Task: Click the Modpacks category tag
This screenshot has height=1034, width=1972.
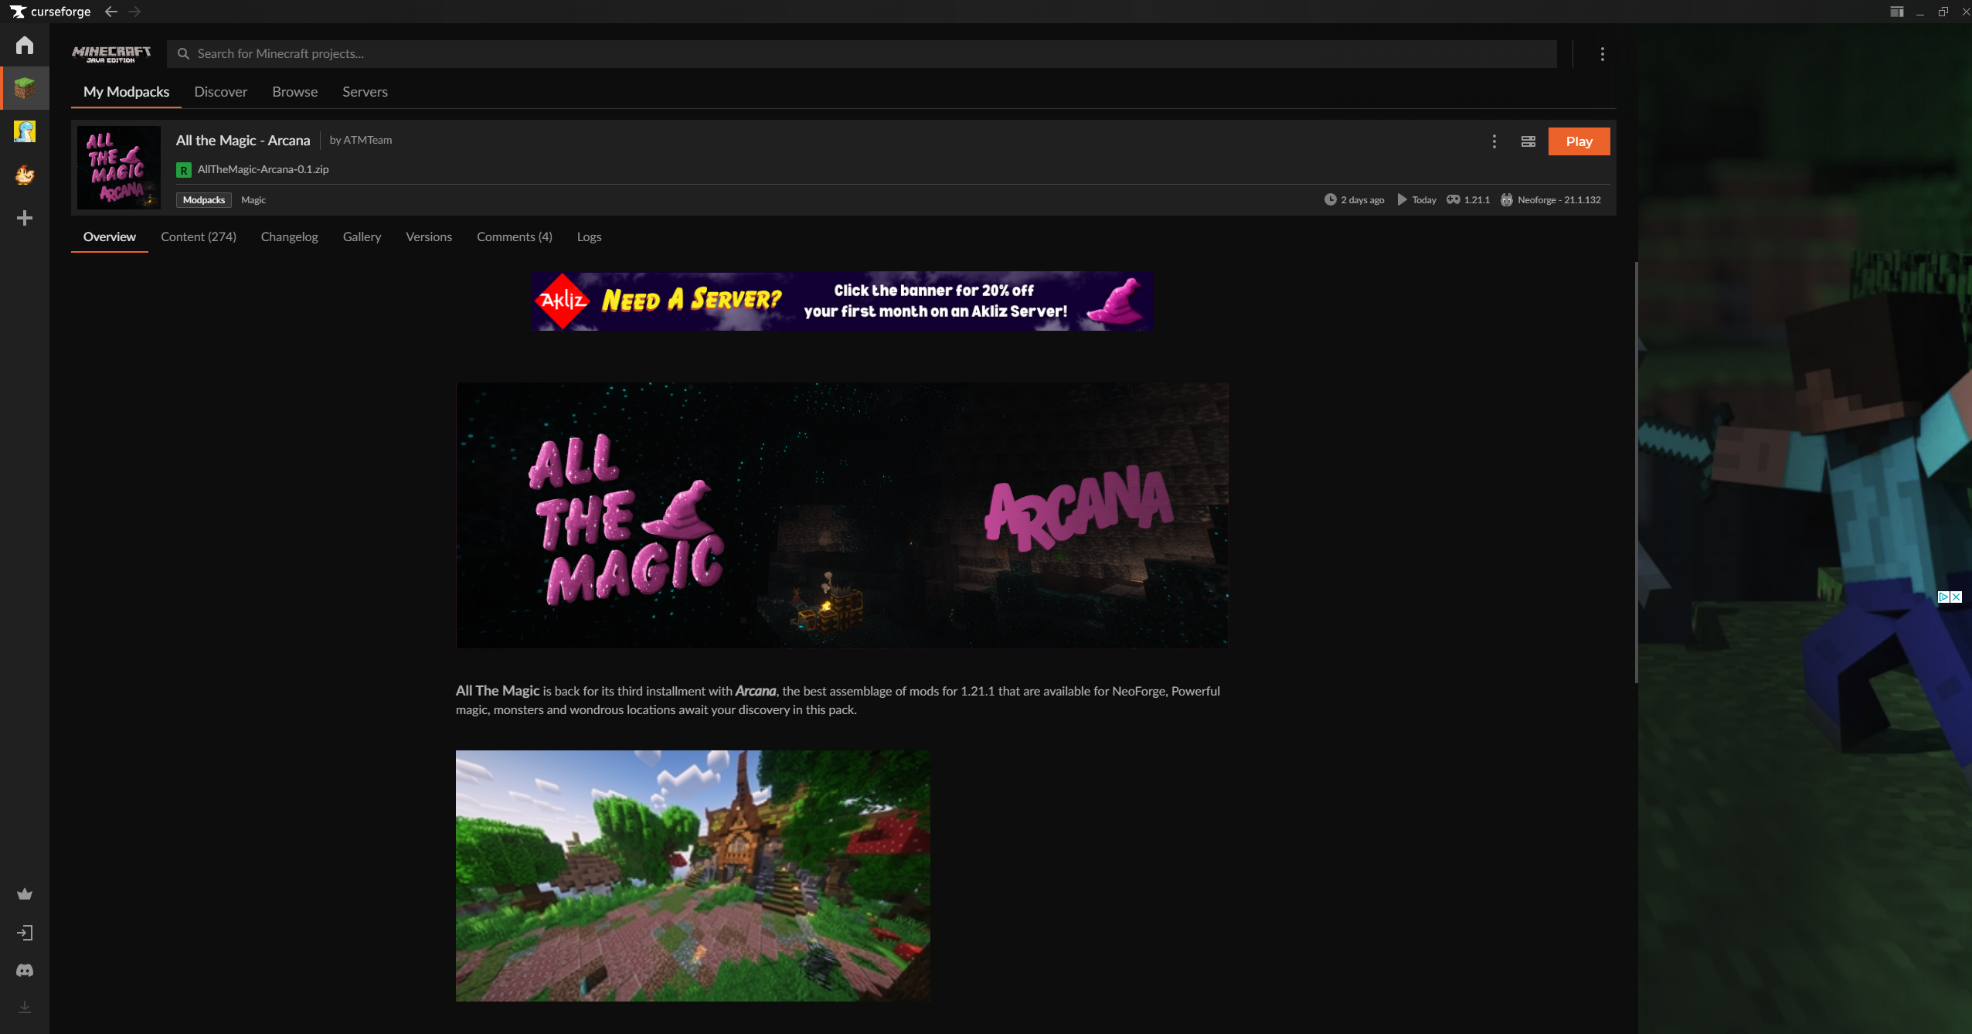Action: (x=203, y=199)
